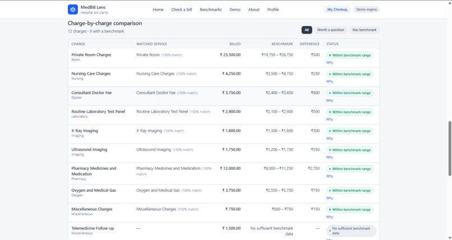Click the page vertical scrollbar thumb
This screenshot has height=240, width=452.
pos(450,149)
